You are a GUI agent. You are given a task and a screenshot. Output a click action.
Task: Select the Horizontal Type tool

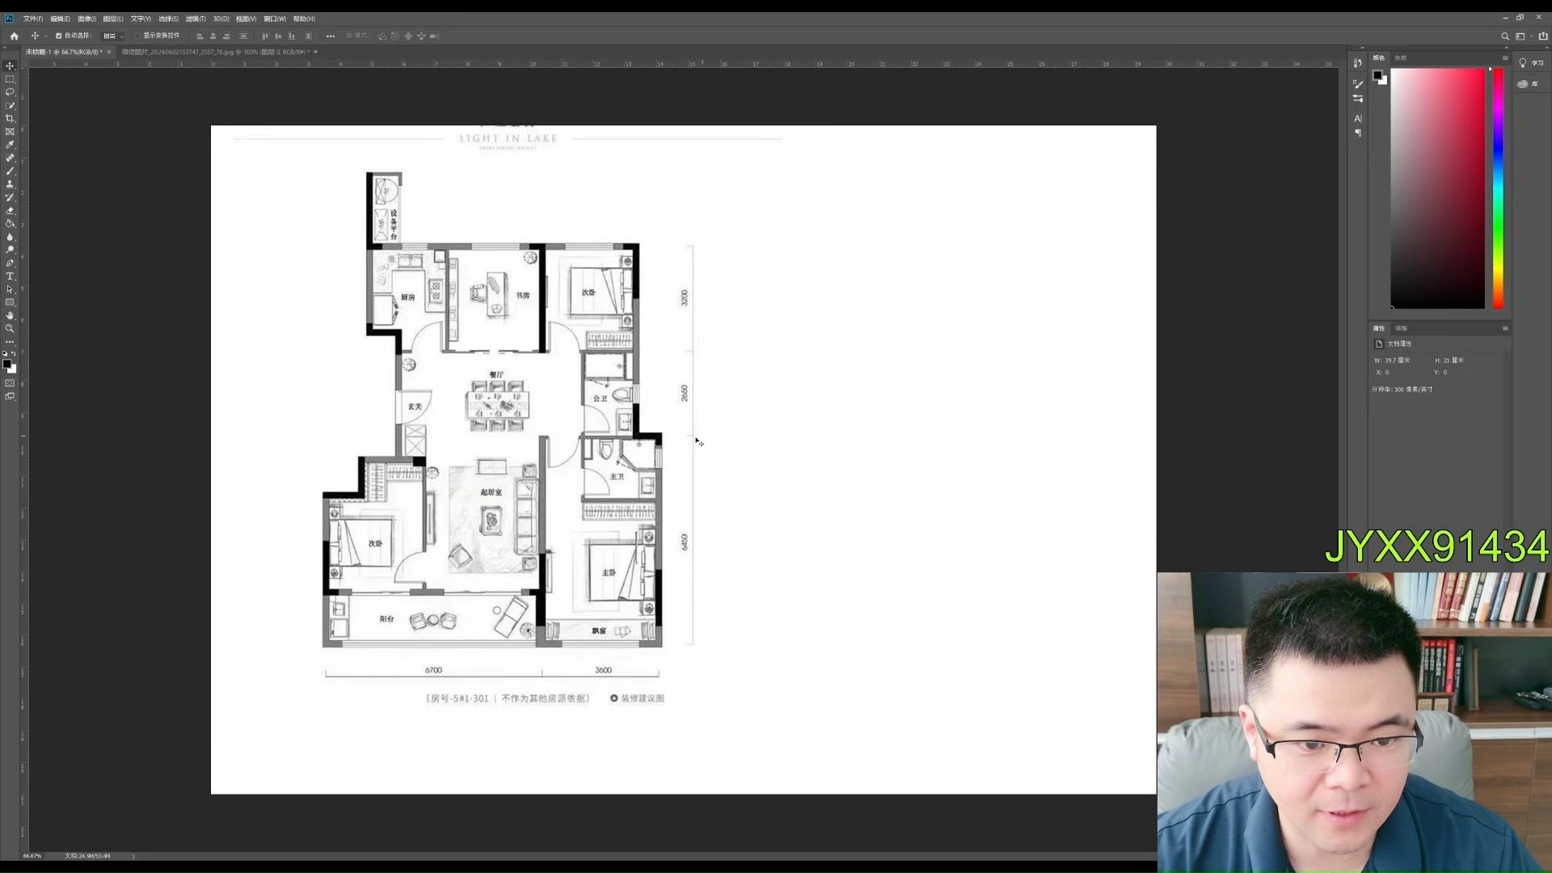(10, 276)
